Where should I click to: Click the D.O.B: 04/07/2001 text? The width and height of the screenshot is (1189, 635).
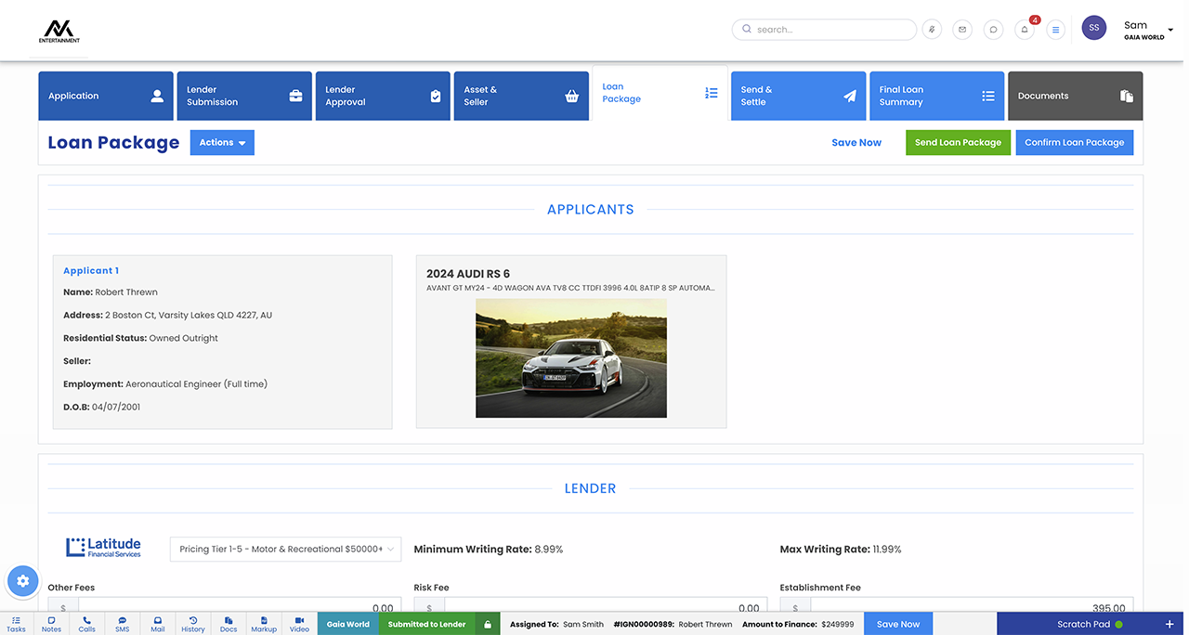[x=101, y=407]
